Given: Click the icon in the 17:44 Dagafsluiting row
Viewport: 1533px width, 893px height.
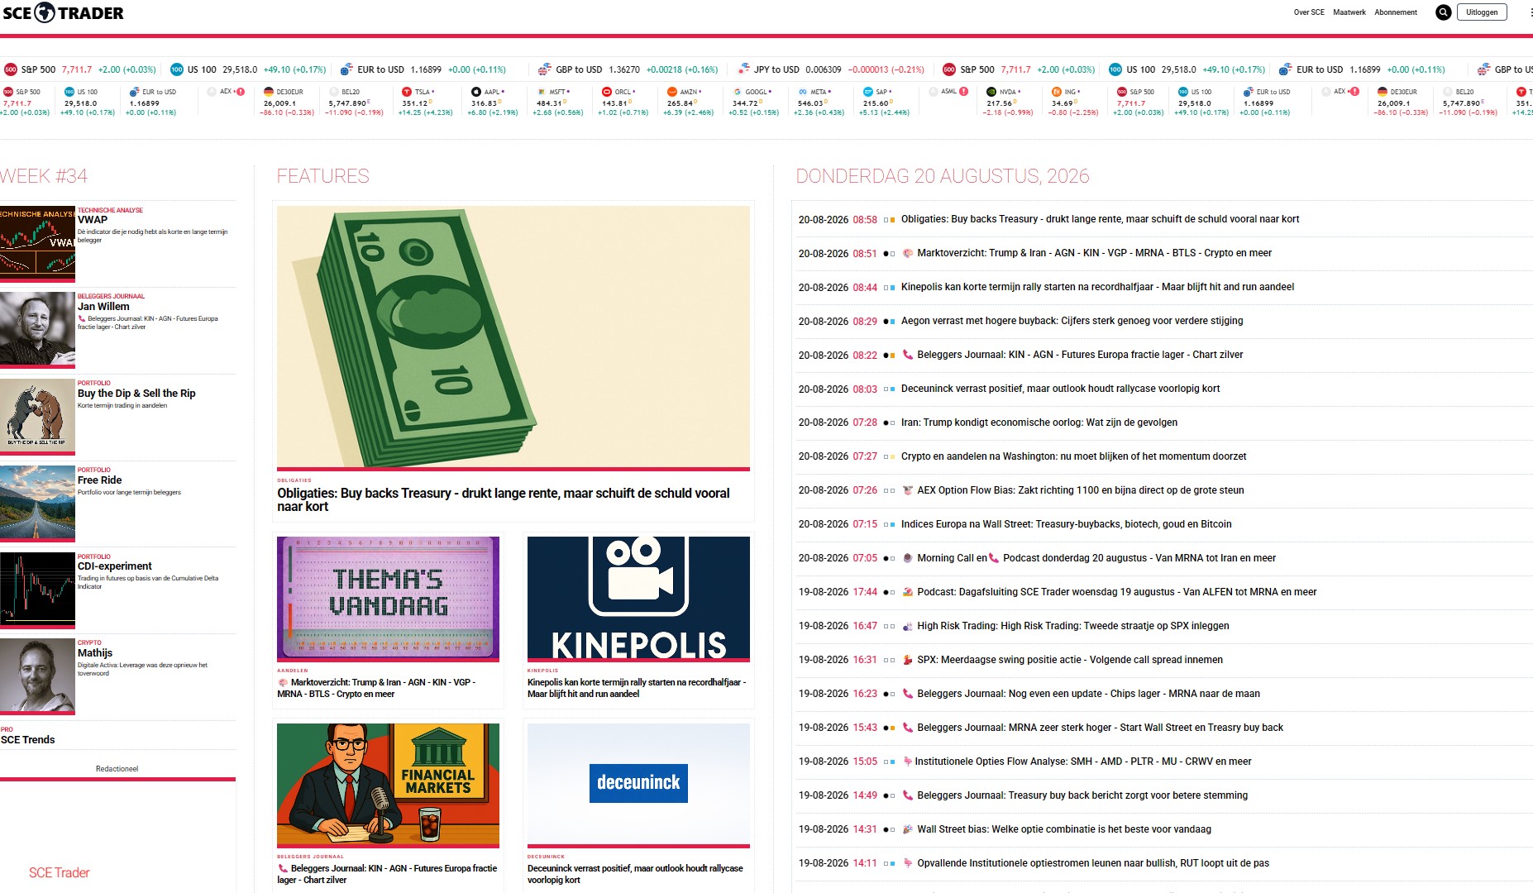Looking at the screenshot, I should (x=907, y=592).
